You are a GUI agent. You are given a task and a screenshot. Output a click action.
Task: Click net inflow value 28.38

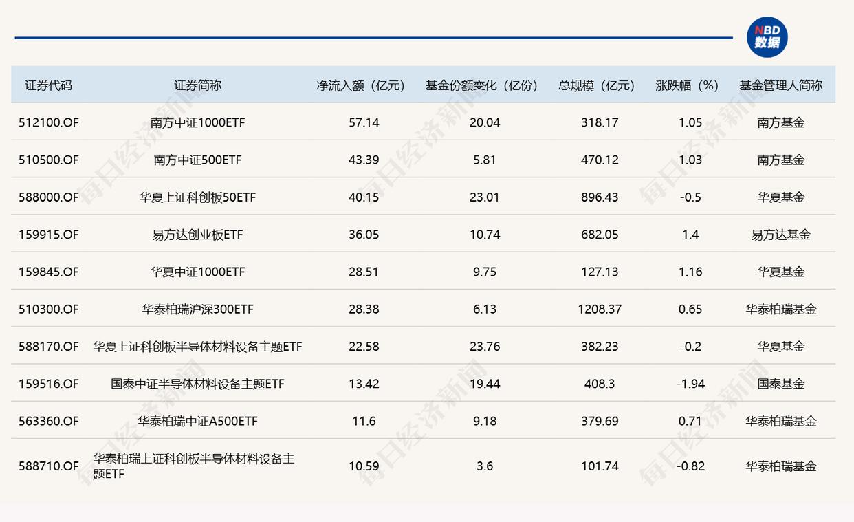[x=364, y=309]
